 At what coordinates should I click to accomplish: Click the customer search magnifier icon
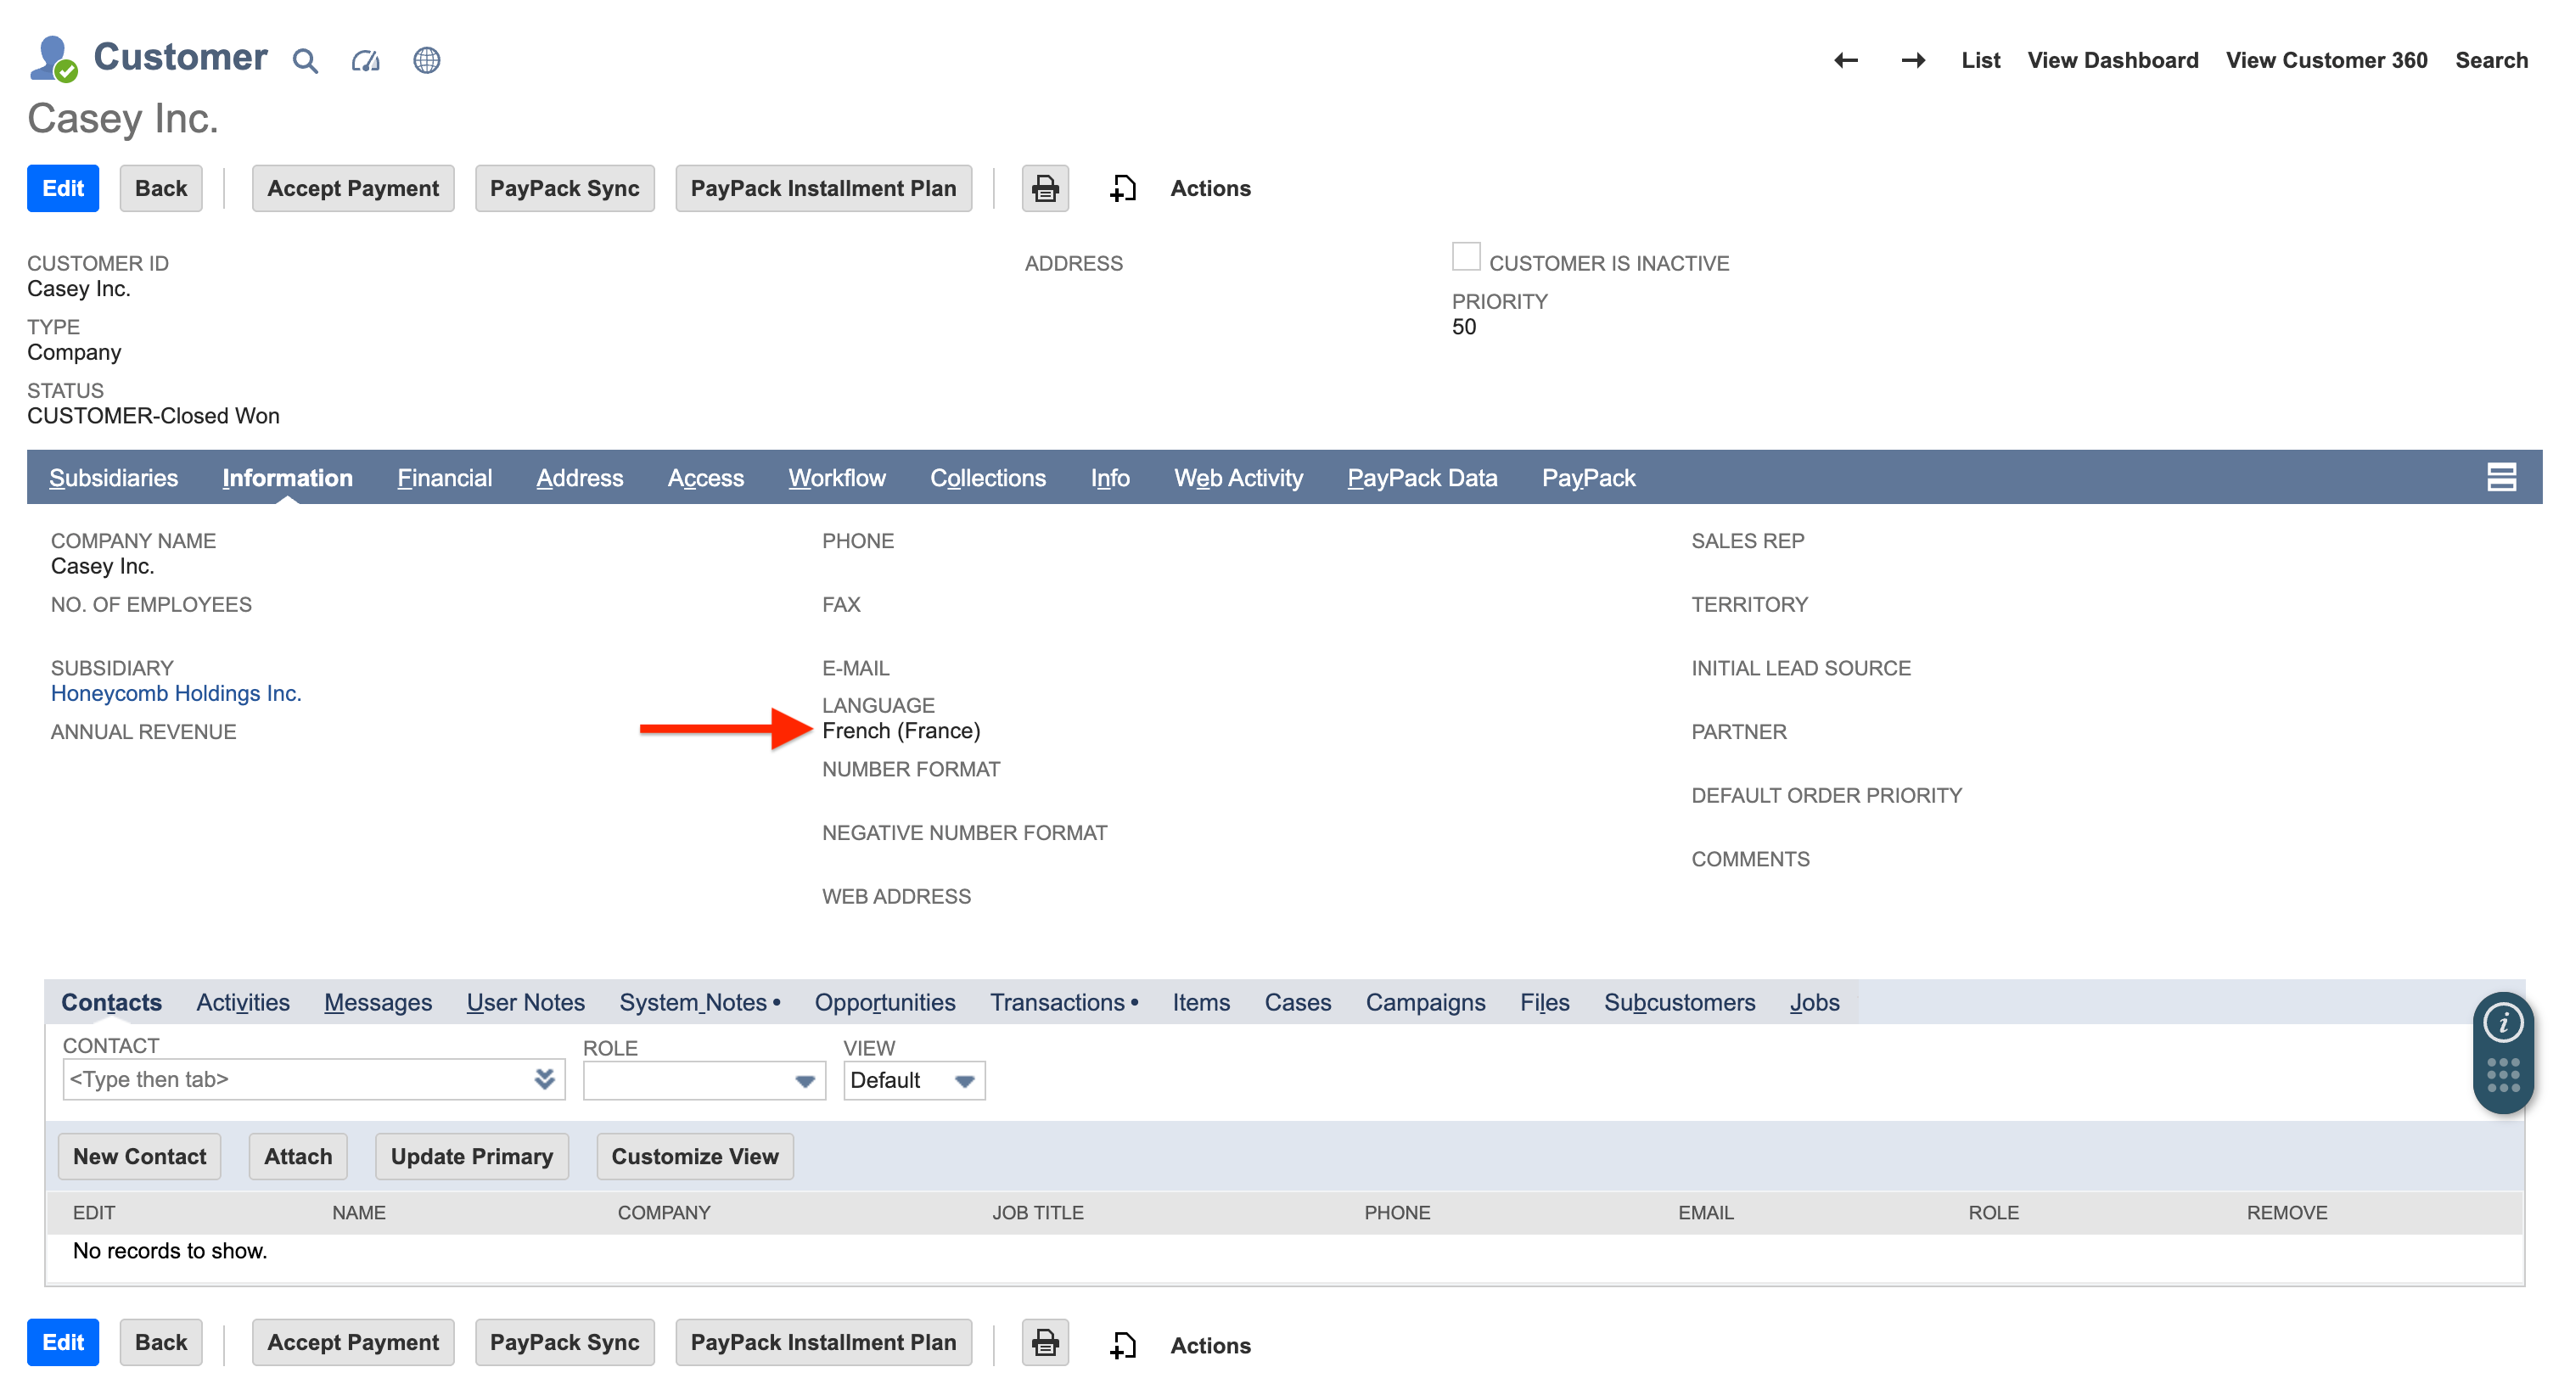(x=306, y=60)
